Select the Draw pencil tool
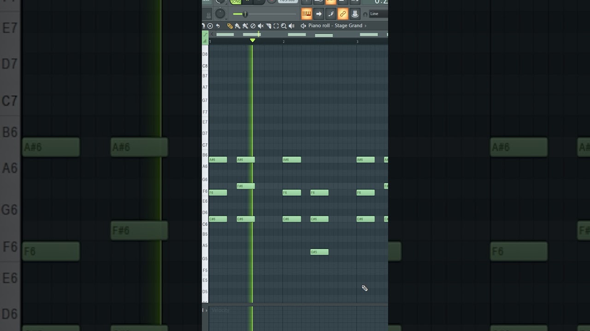The height and width of the screenshot is (331, 590). pyautogui.click(x=230, y=26)
